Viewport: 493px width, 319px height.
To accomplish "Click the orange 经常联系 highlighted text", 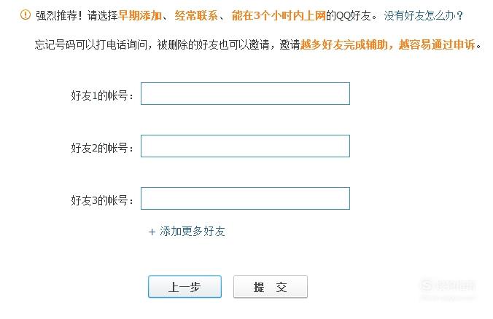I will coord(196,15).
